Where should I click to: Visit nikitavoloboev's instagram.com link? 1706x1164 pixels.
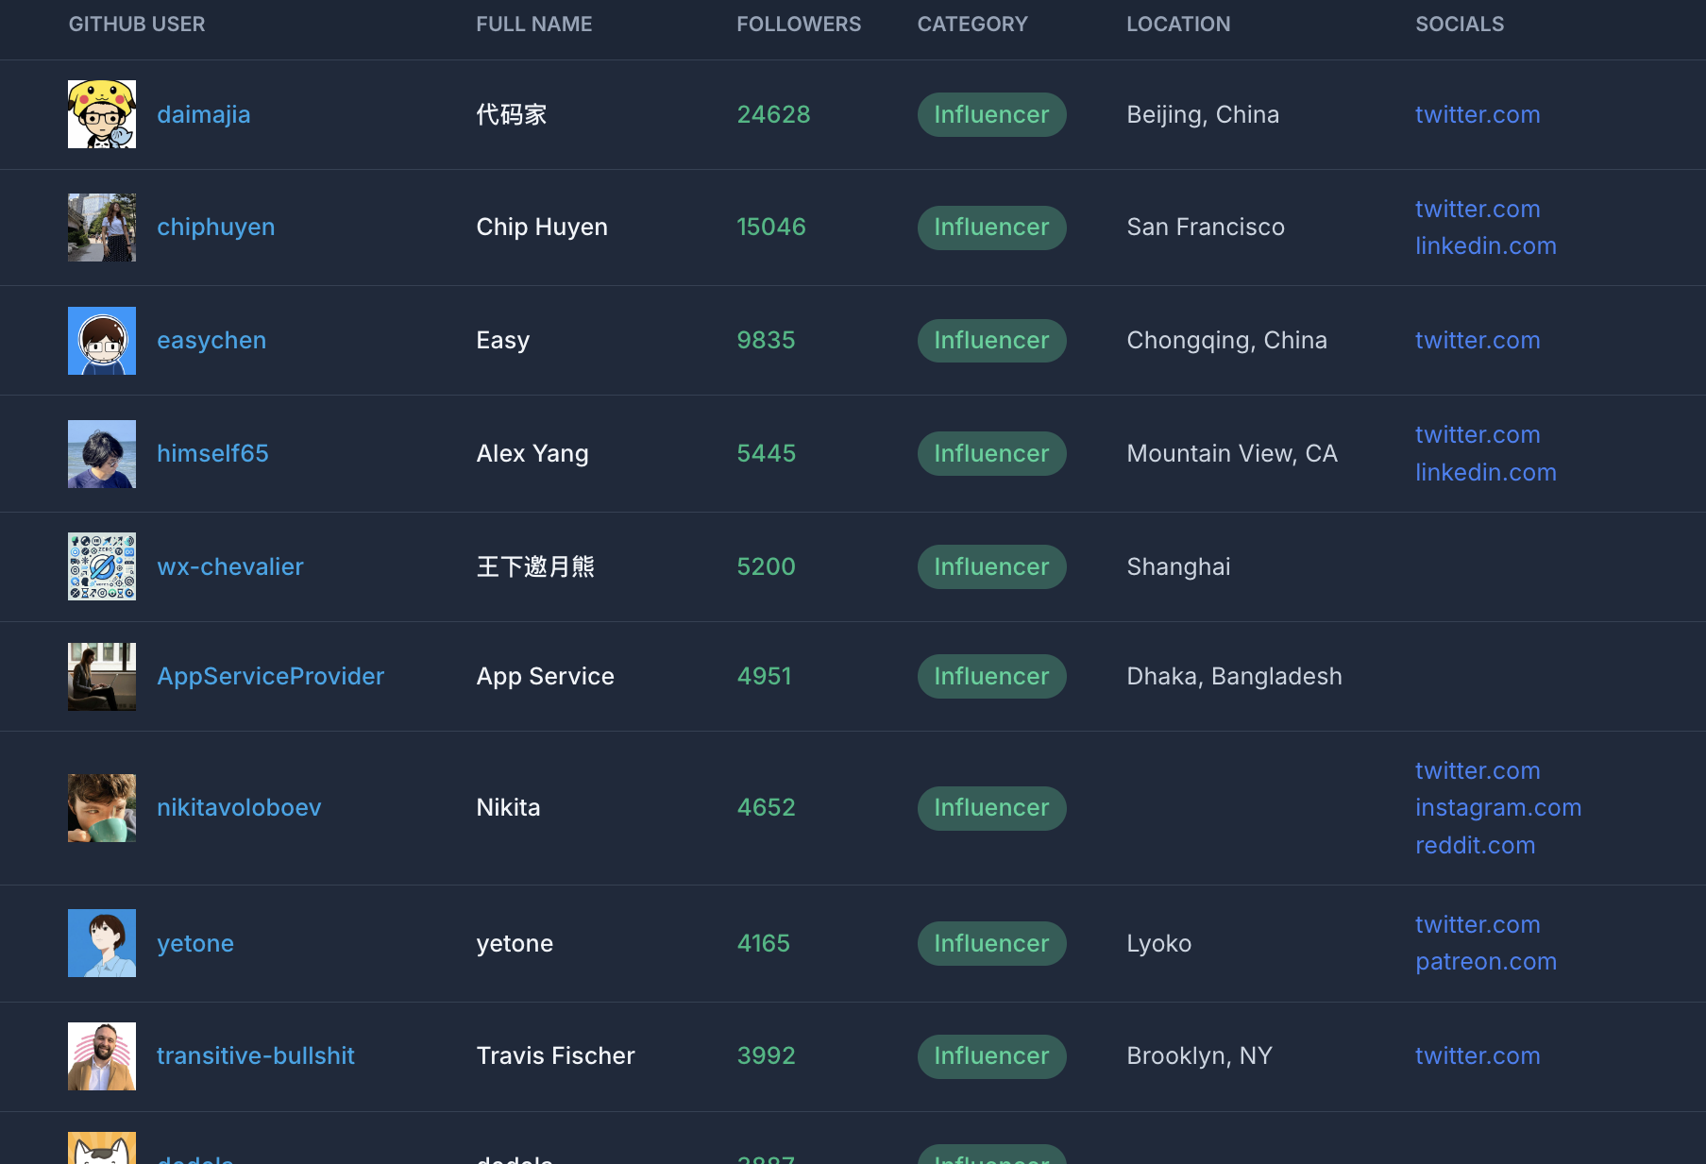[1497, 808]
